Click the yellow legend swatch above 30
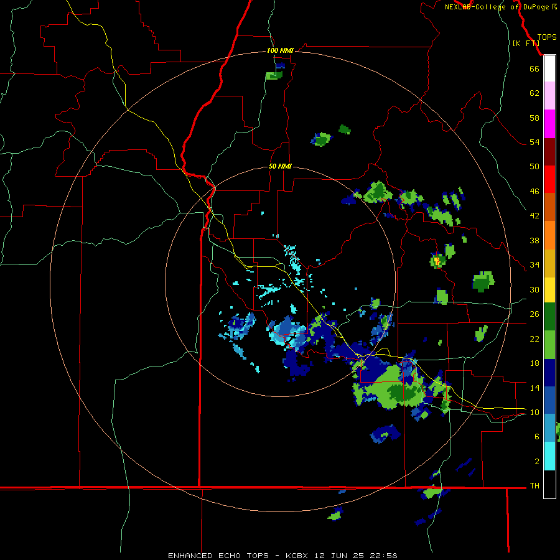 549,291
